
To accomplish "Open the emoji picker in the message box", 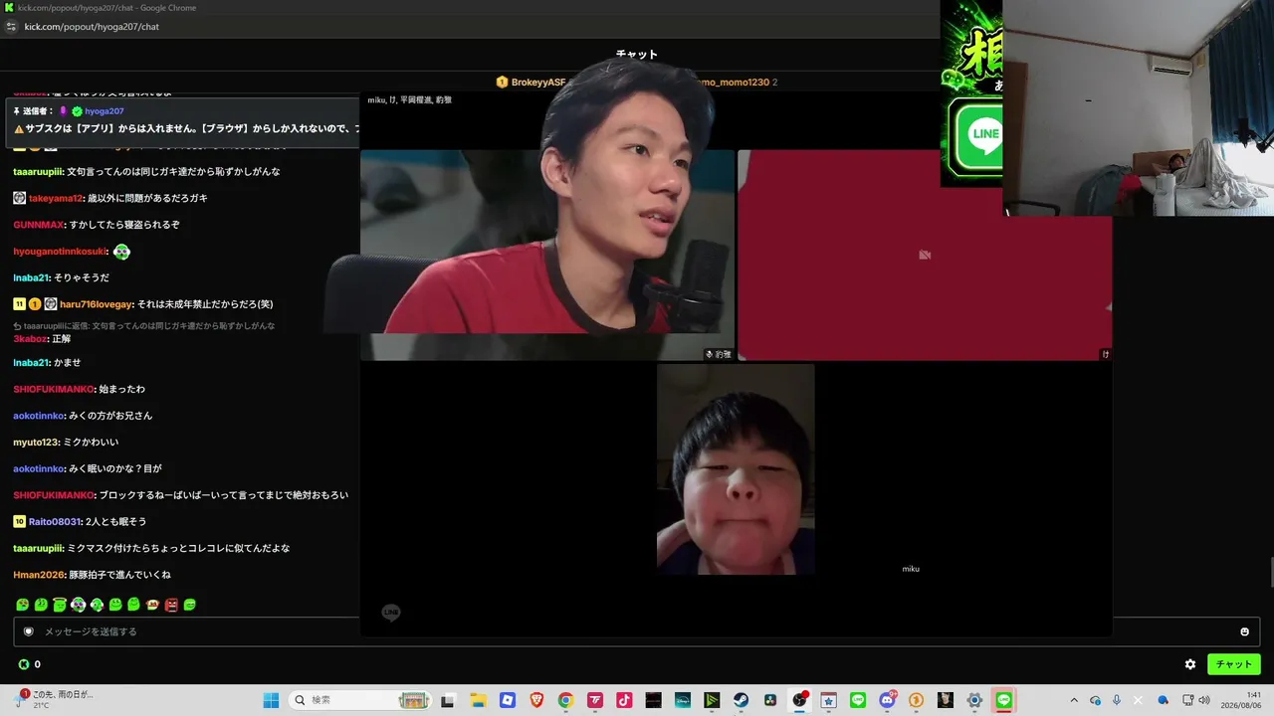I will [x=1244, y=631].
